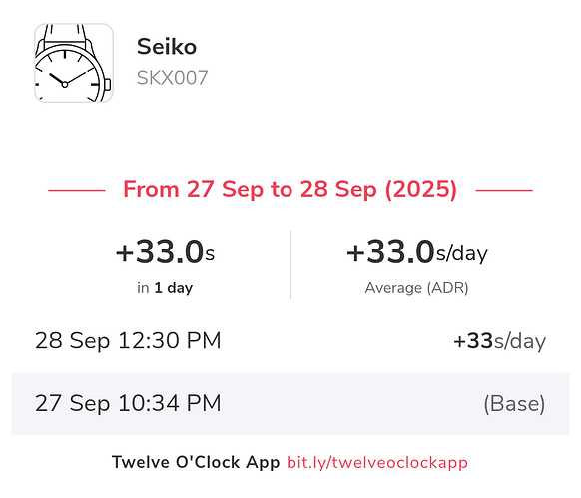This screenshot has width=581, height=498.
Task: Select the 28 Sep 12:30 PM measurement row
Action: tap(290, 341)
